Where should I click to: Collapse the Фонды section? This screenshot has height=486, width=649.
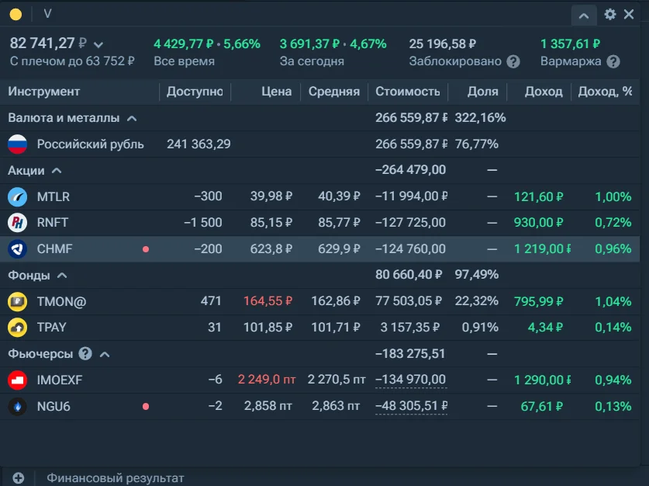[62, 276]
